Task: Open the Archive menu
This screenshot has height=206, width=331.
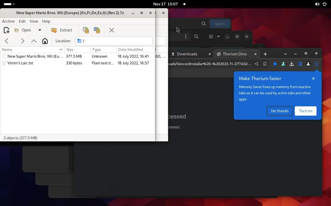Action: coord(8,21)
